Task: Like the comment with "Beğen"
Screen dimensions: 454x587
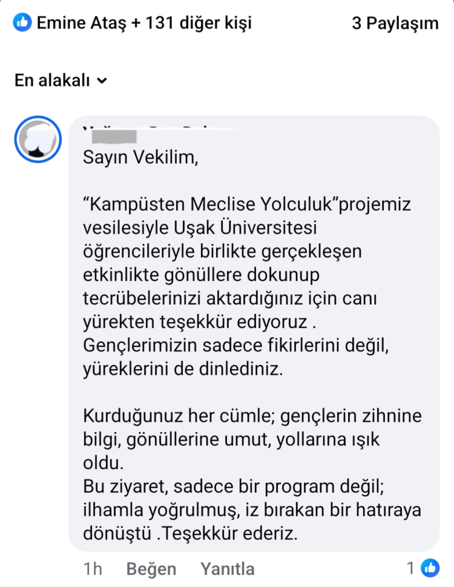Action: 151,569
